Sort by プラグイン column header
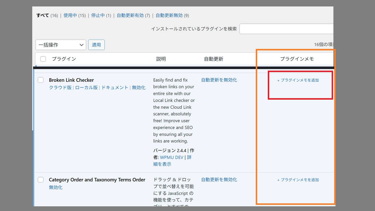 64,59
